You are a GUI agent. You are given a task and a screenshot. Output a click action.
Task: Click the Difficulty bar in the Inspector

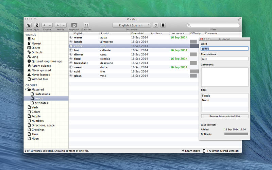(x=236, y=134)
